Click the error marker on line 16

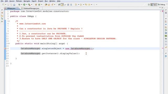click(x=5, y=49)
